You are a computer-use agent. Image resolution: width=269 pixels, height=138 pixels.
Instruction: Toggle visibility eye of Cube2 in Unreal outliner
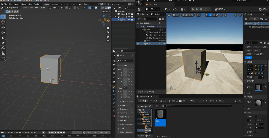click(138, 44)
